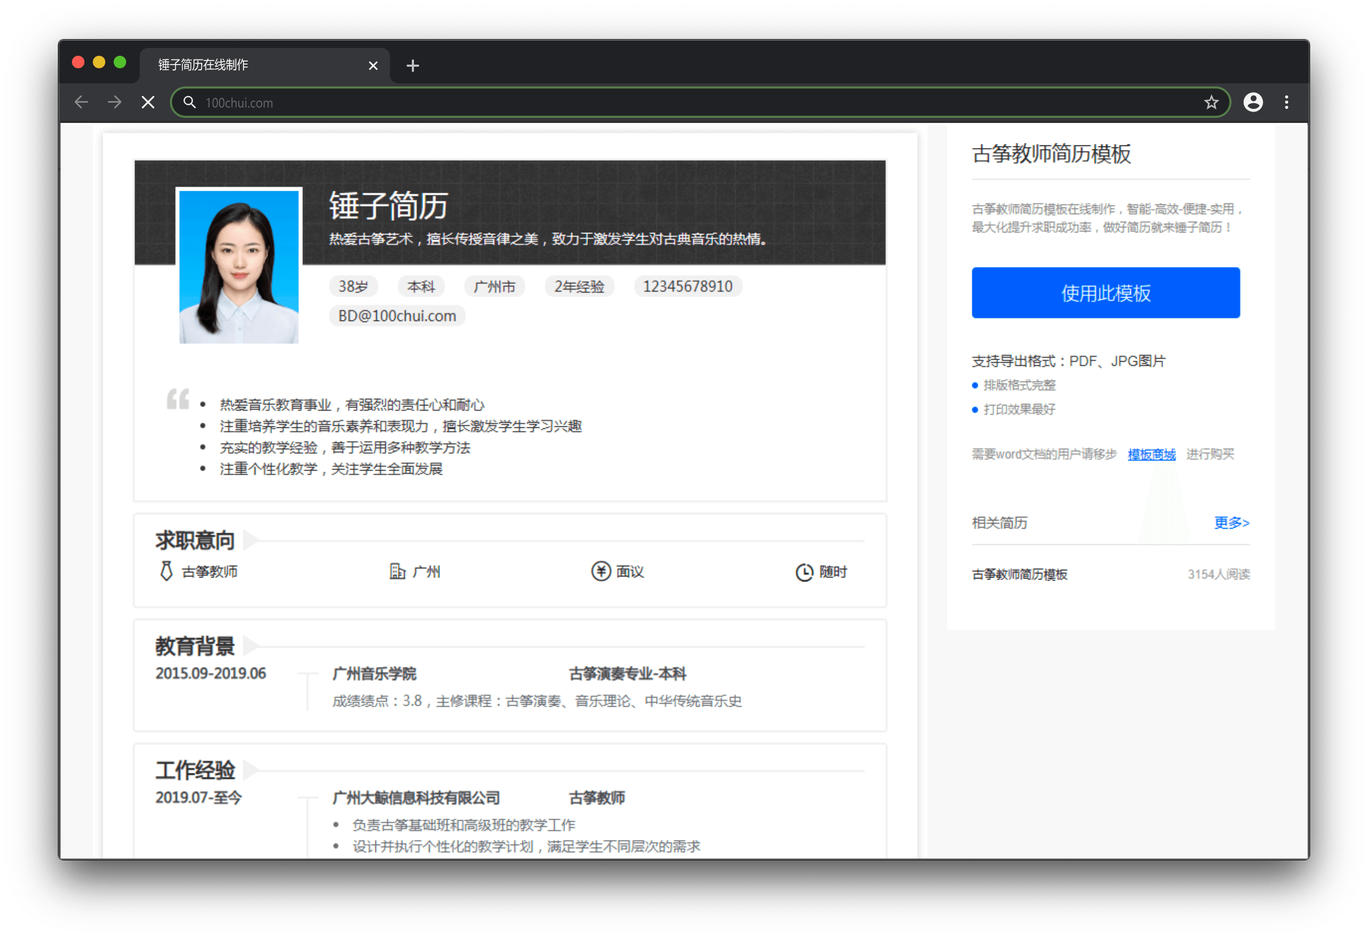
Task: Click the 38岁 tag
Action: (353, 286)
